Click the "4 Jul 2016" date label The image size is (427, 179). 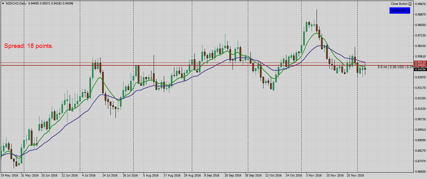89,175
